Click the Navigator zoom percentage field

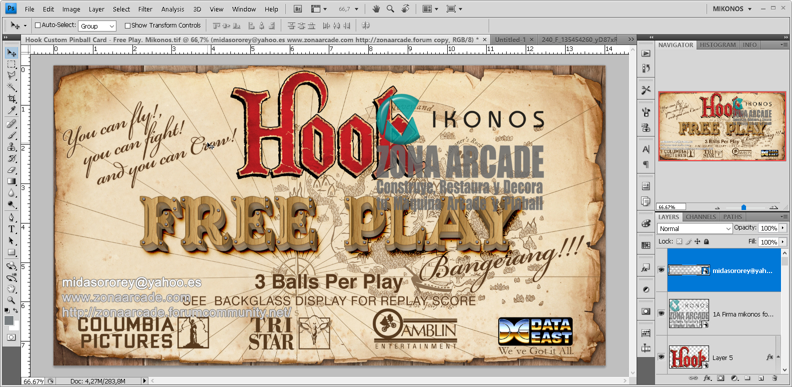tap(672, 206)
